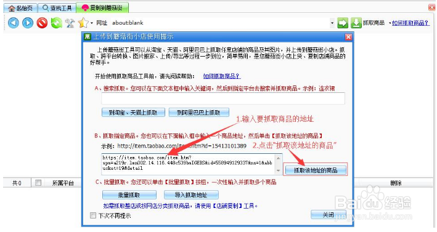Click 到阿里巴巴上抓取 button
This screenshot has width=437, height=232.
click(x=198, y=113)
